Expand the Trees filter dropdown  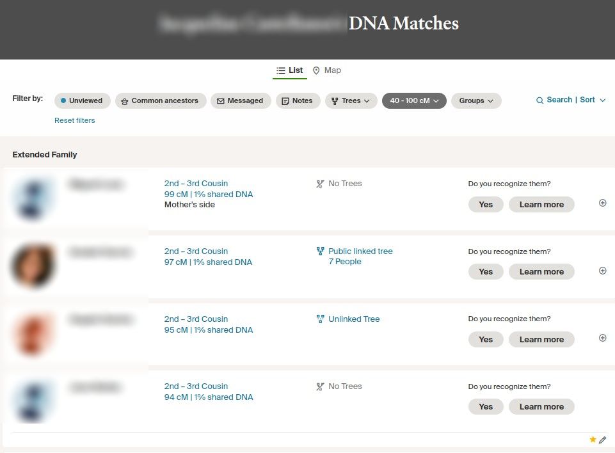(x=351, y=100)
